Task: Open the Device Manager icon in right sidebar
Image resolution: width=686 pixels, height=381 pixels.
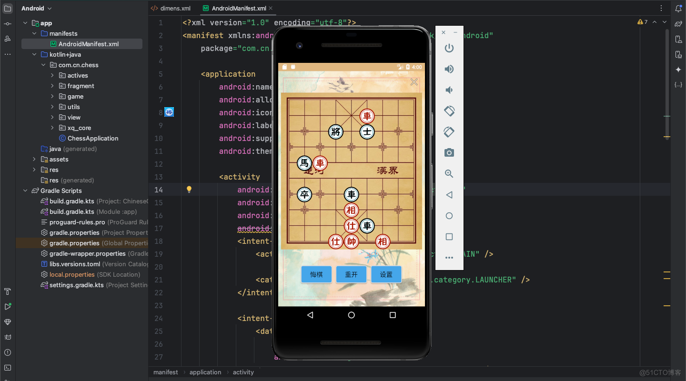Action: pyautogui.click(x=678, y=39)
